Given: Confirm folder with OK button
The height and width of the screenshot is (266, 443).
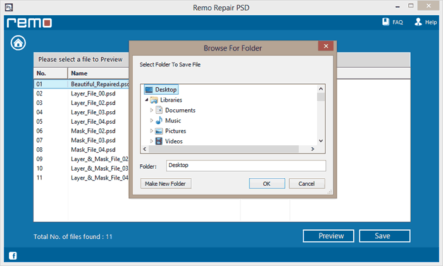Looking at the screenshot, I should [266, 184].
